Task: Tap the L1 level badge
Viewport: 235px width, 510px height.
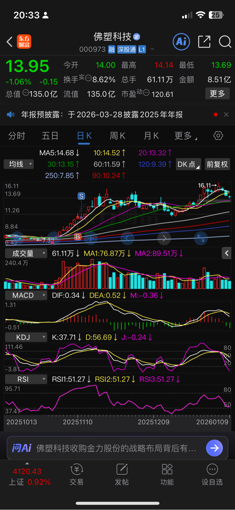Action: pyautogui.click(x=142, y=50)
